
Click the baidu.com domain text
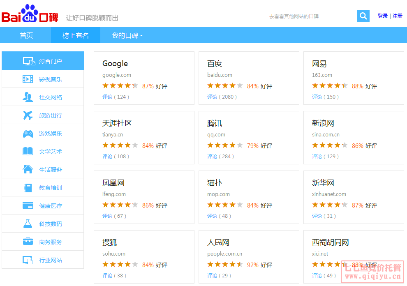(220, 75)
